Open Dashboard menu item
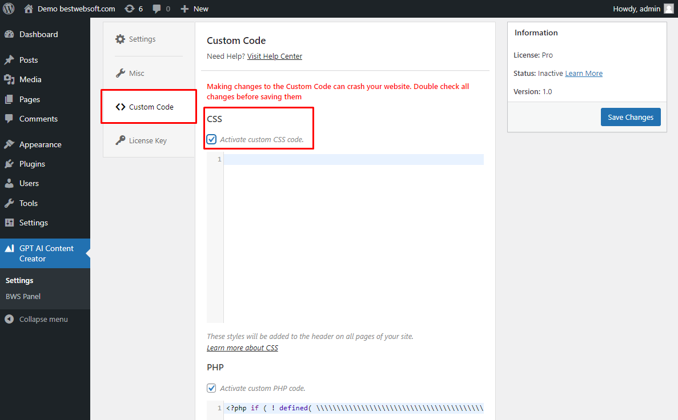 coord(45,35)
